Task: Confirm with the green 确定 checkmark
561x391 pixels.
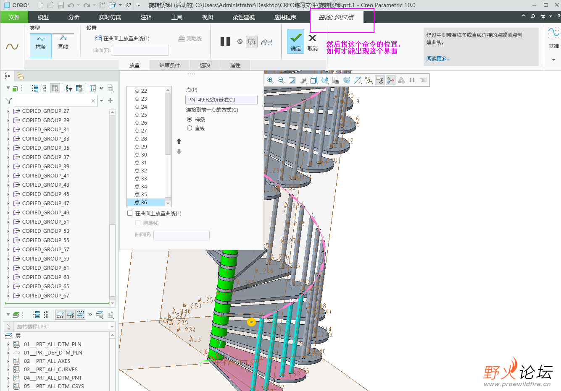Action: point(296,41)
